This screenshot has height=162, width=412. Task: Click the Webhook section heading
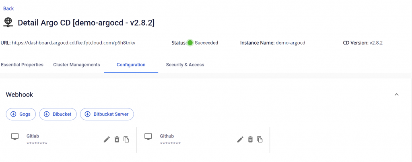19,95
